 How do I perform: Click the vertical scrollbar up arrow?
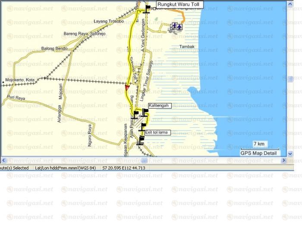click(290, 3)
